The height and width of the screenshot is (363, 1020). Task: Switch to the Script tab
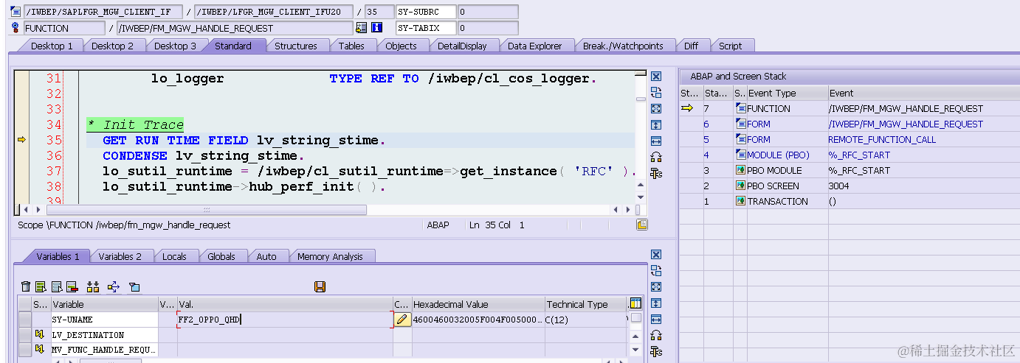[731, 46]
